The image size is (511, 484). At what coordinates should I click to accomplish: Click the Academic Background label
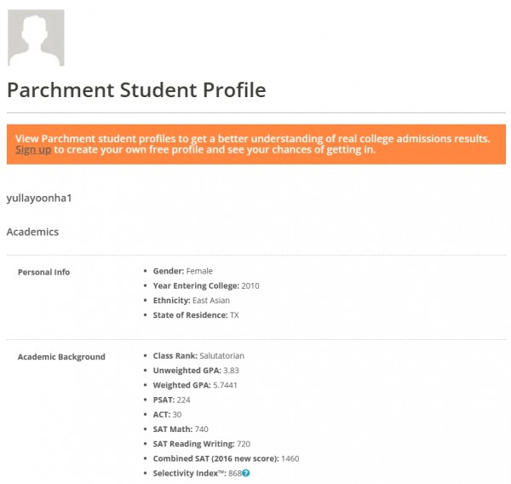pyautogui.click(x=61, y=357)
